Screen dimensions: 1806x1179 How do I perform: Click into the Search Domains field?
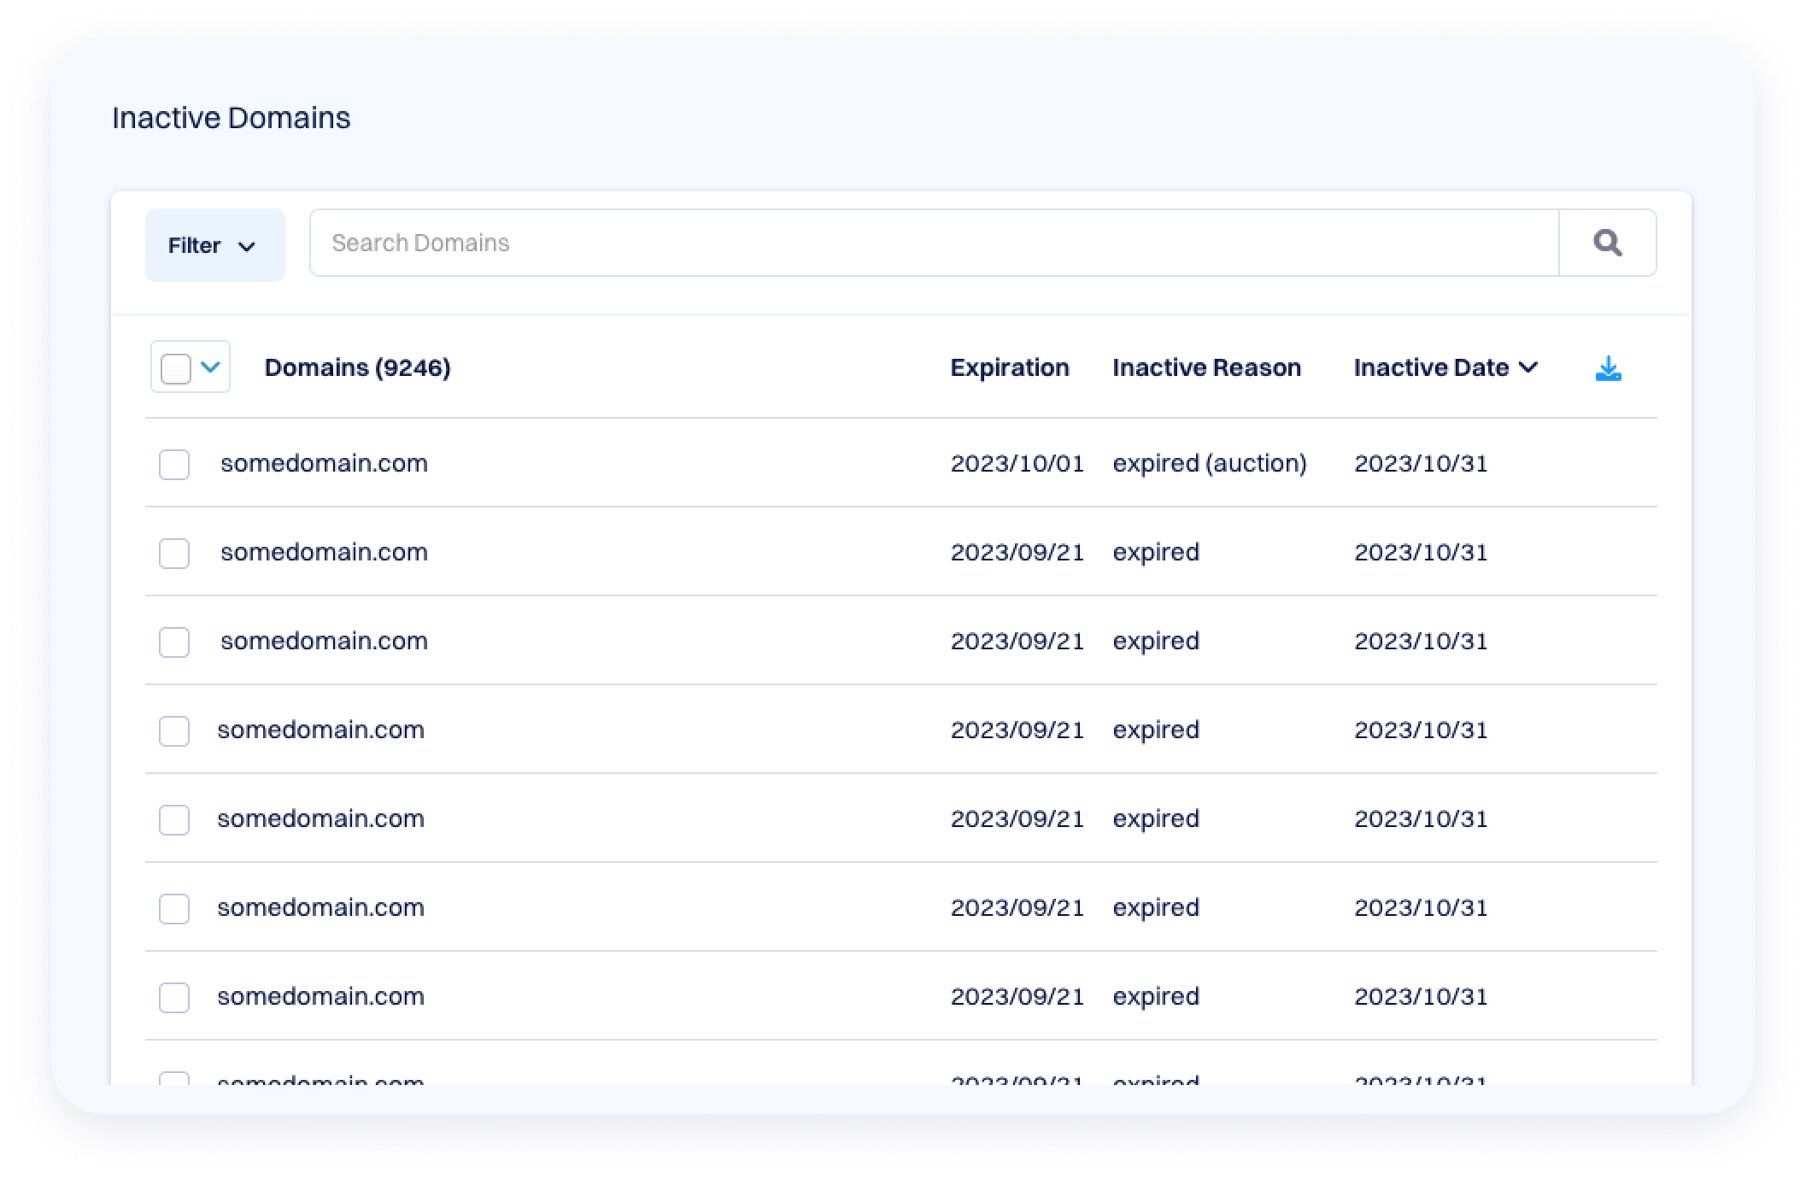pos(931,243)
